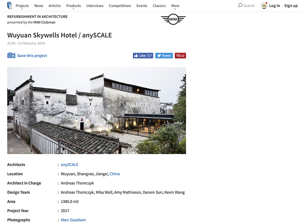Expand the Projects dropdown menu
This screenshot has height=223, width=305.
[x=22, y=6]
